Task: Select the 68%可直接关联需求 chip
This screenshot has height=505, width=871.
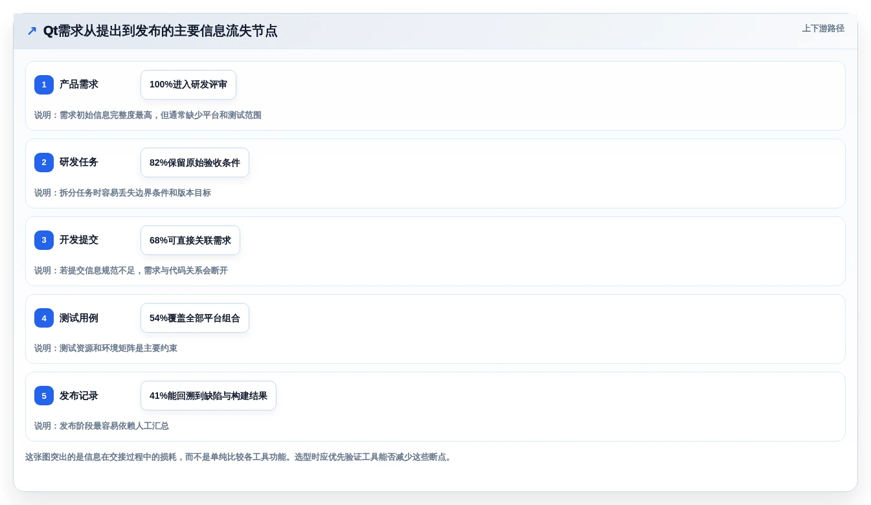Action: (190, 240)
